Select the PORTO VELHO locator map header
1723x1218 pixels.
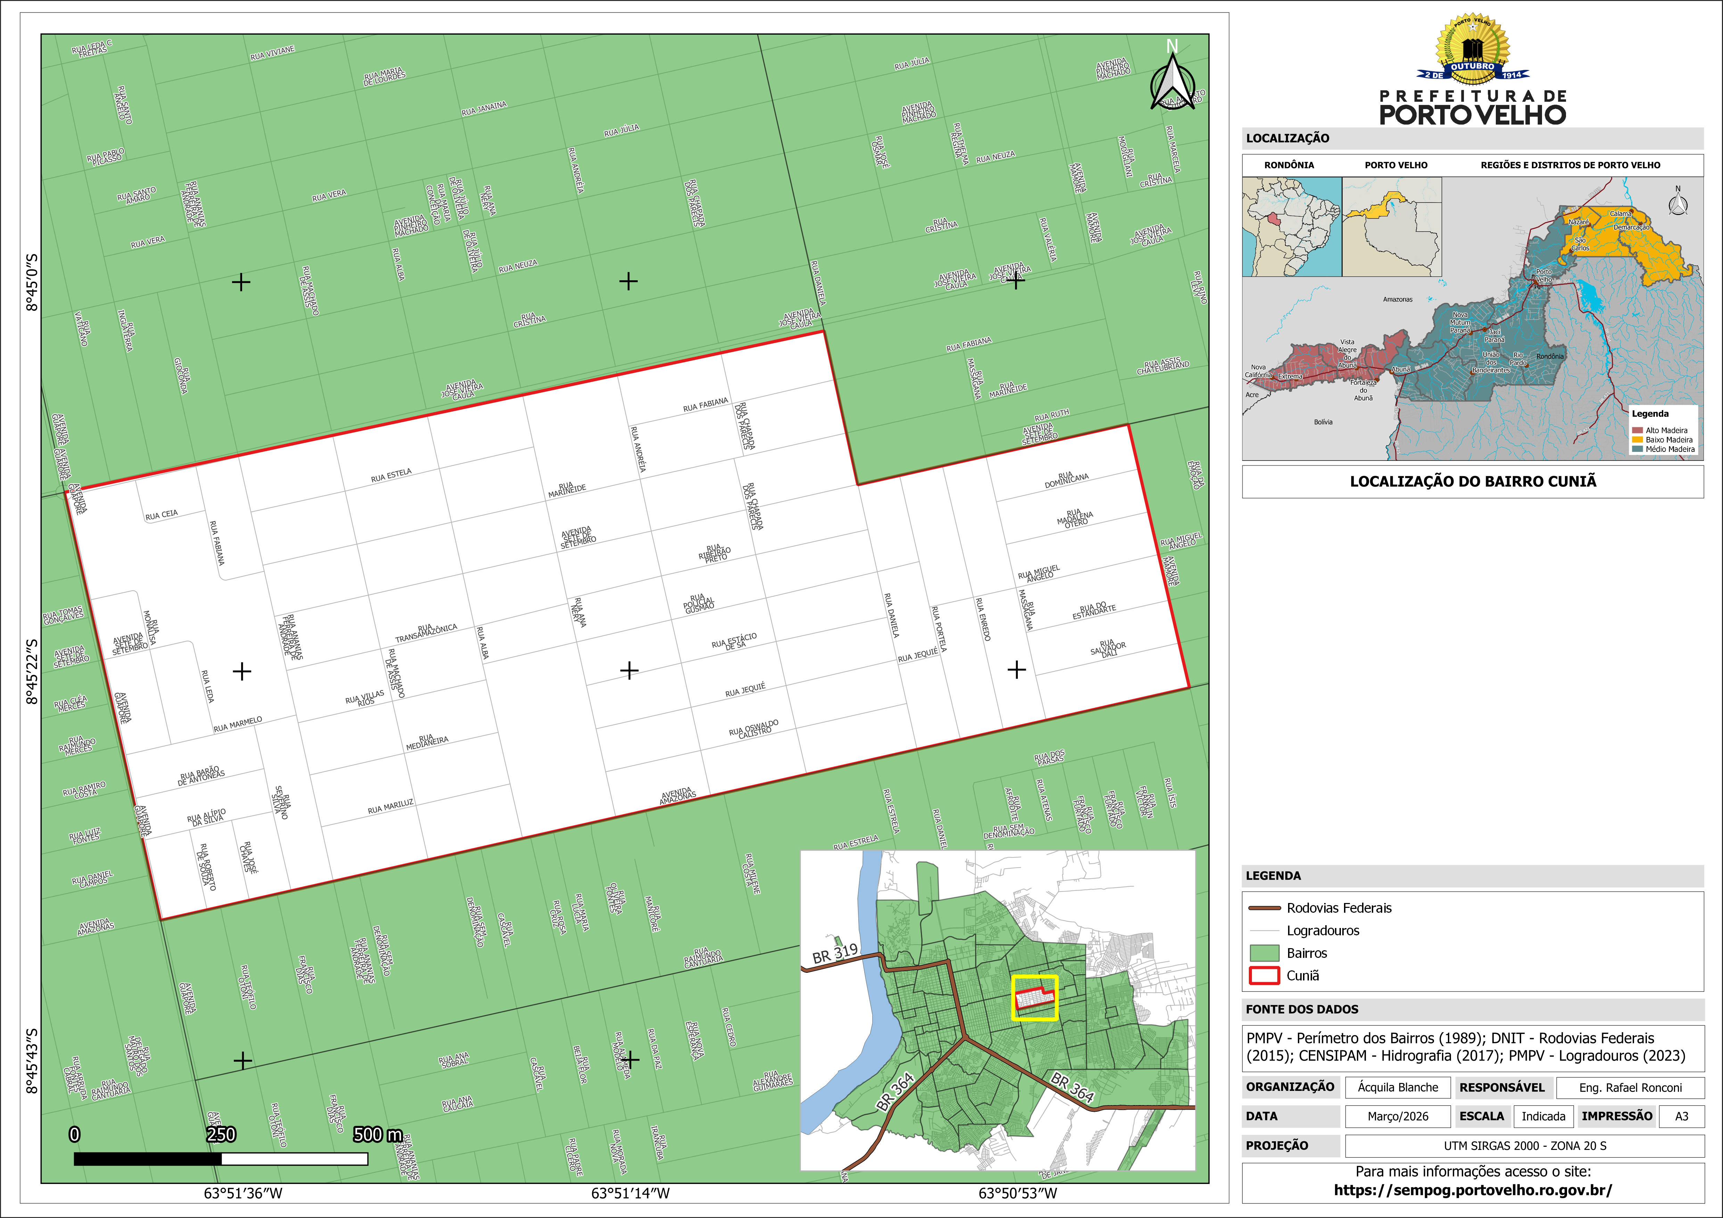pyautogui.click(x=1396, y=165)
